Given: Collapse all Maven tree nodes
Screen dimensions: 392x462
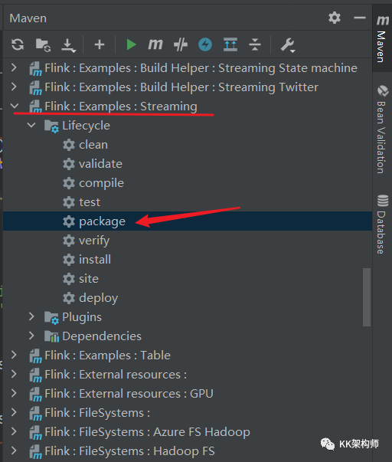Looking at the screenshot, I should (255, 44).
